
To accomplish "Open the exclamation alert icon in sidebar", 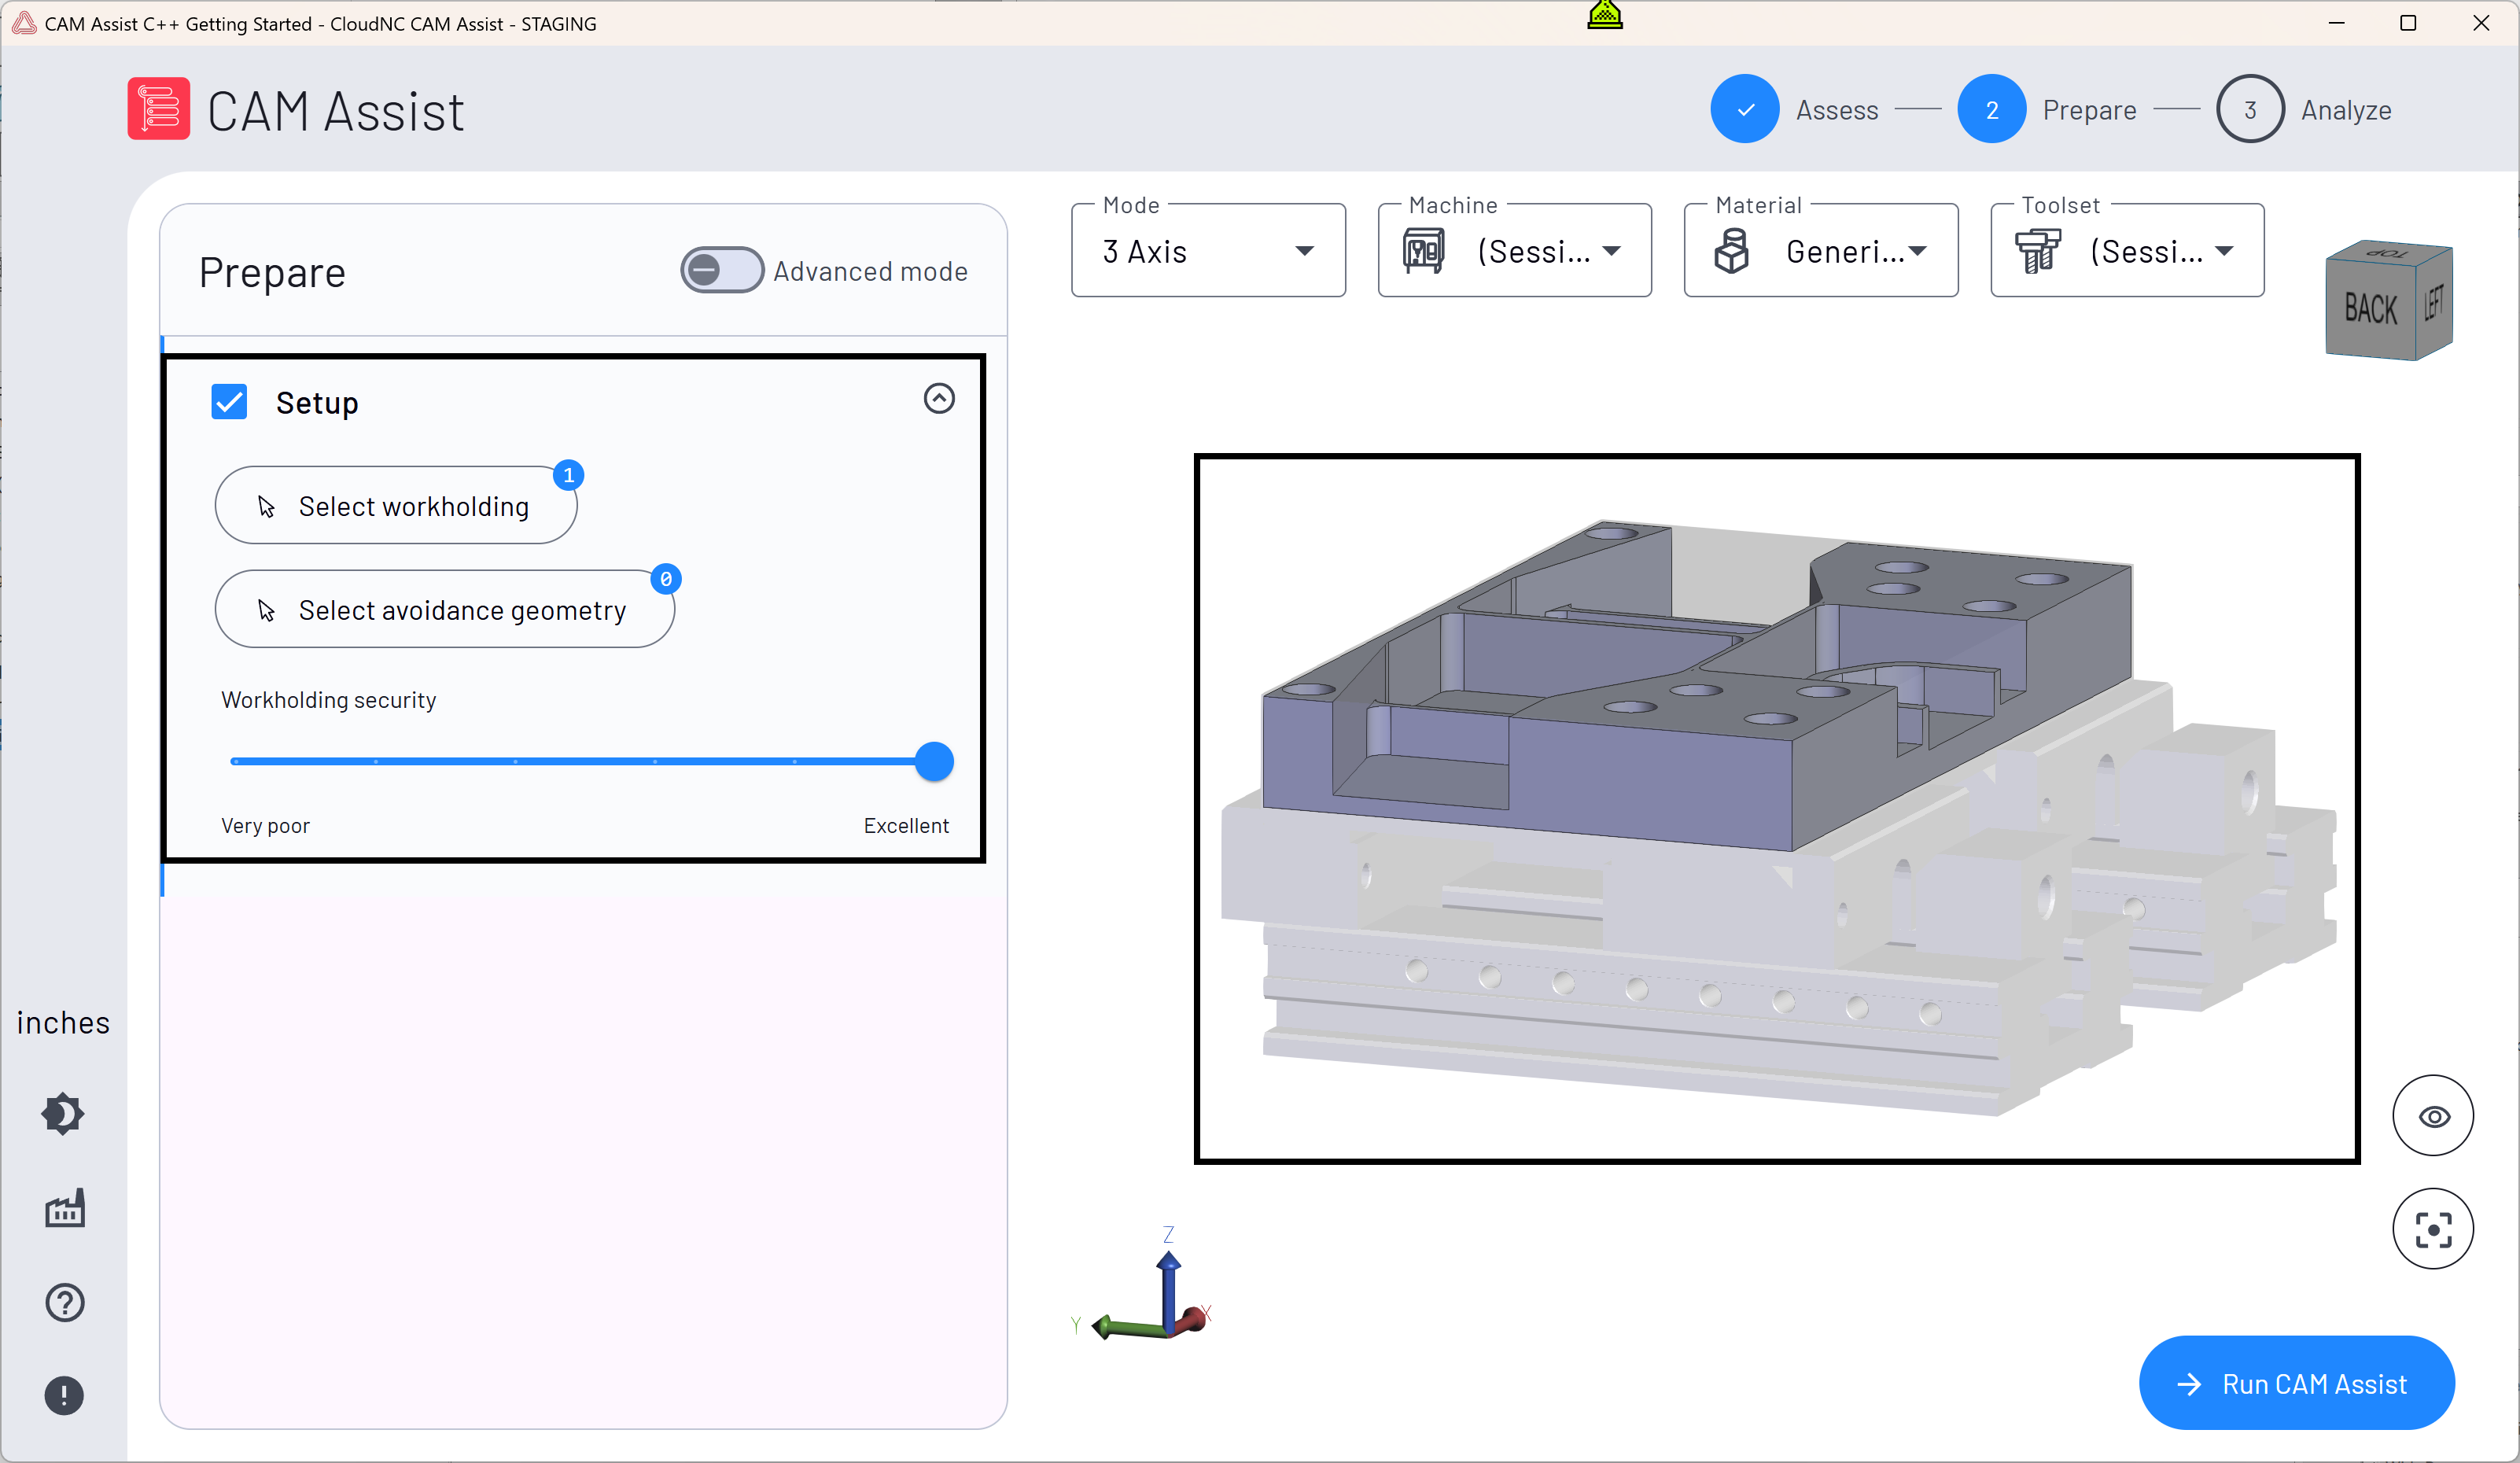I will pos(64,1395).
